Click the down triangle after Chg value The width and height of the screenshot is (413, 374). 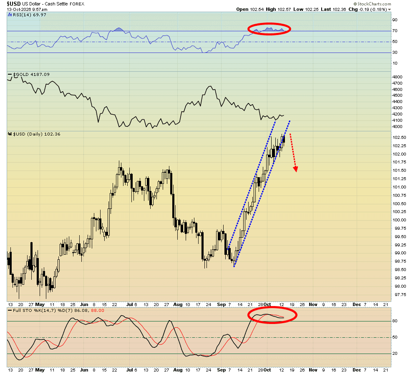tap(389, 10)
